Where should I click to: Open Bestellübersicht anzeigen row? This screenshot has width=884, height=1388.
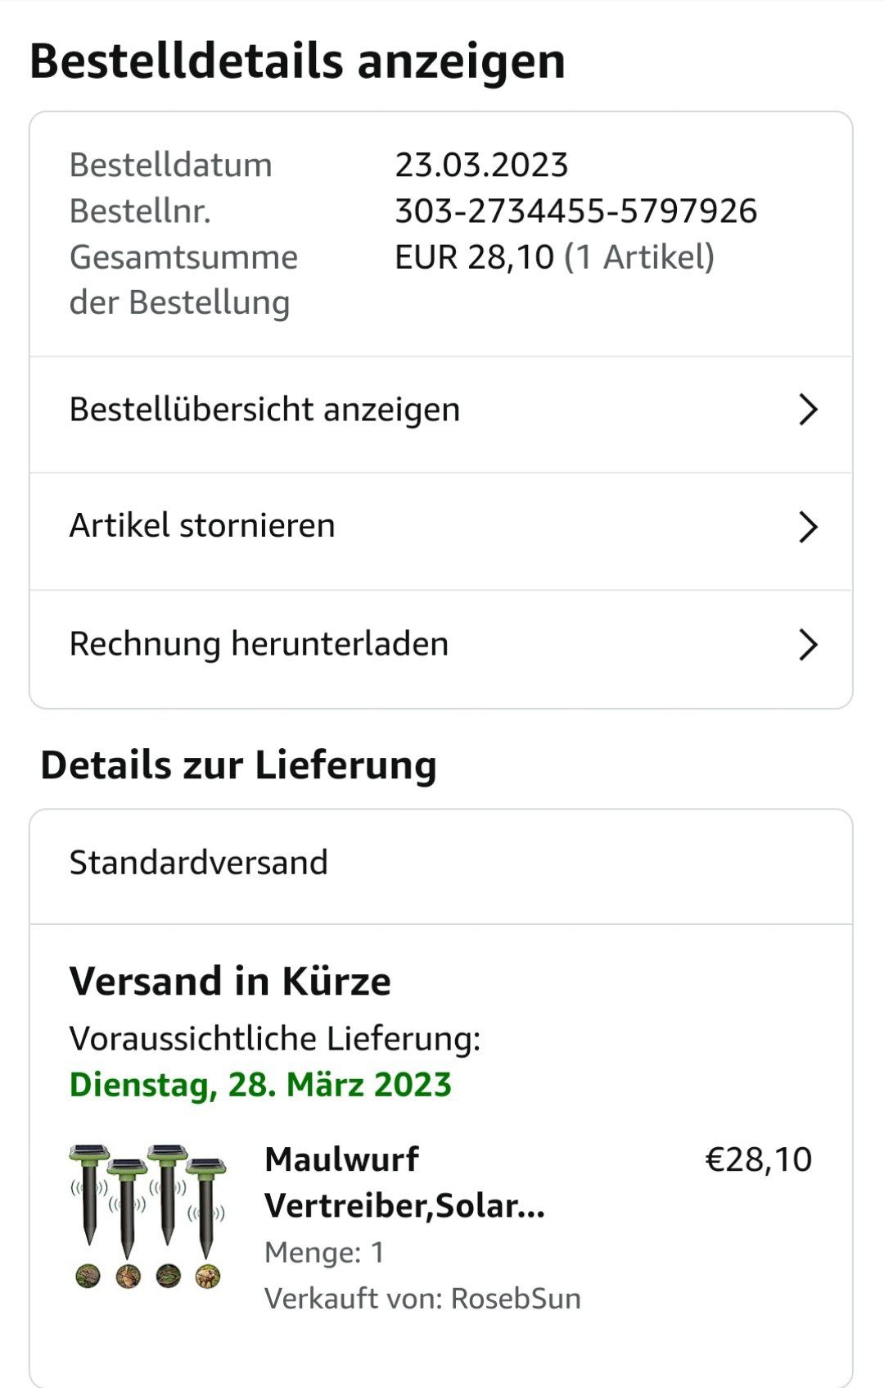pos(264,410)
